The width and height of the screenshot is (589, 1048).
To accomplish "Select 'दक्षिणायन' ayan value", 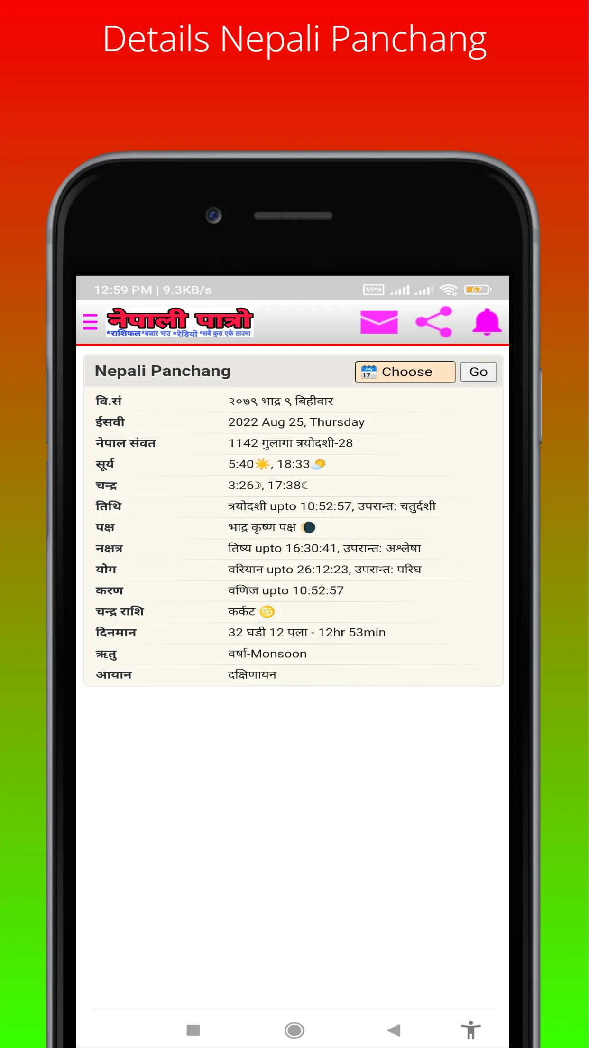I will 252,674.
